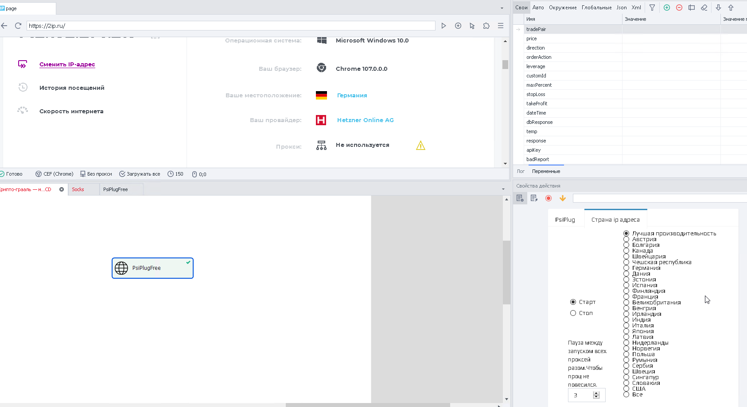Select the PsiPlugFree action block
The width and height of the screenshot is (747, 407).
click(x=152, y=268)
